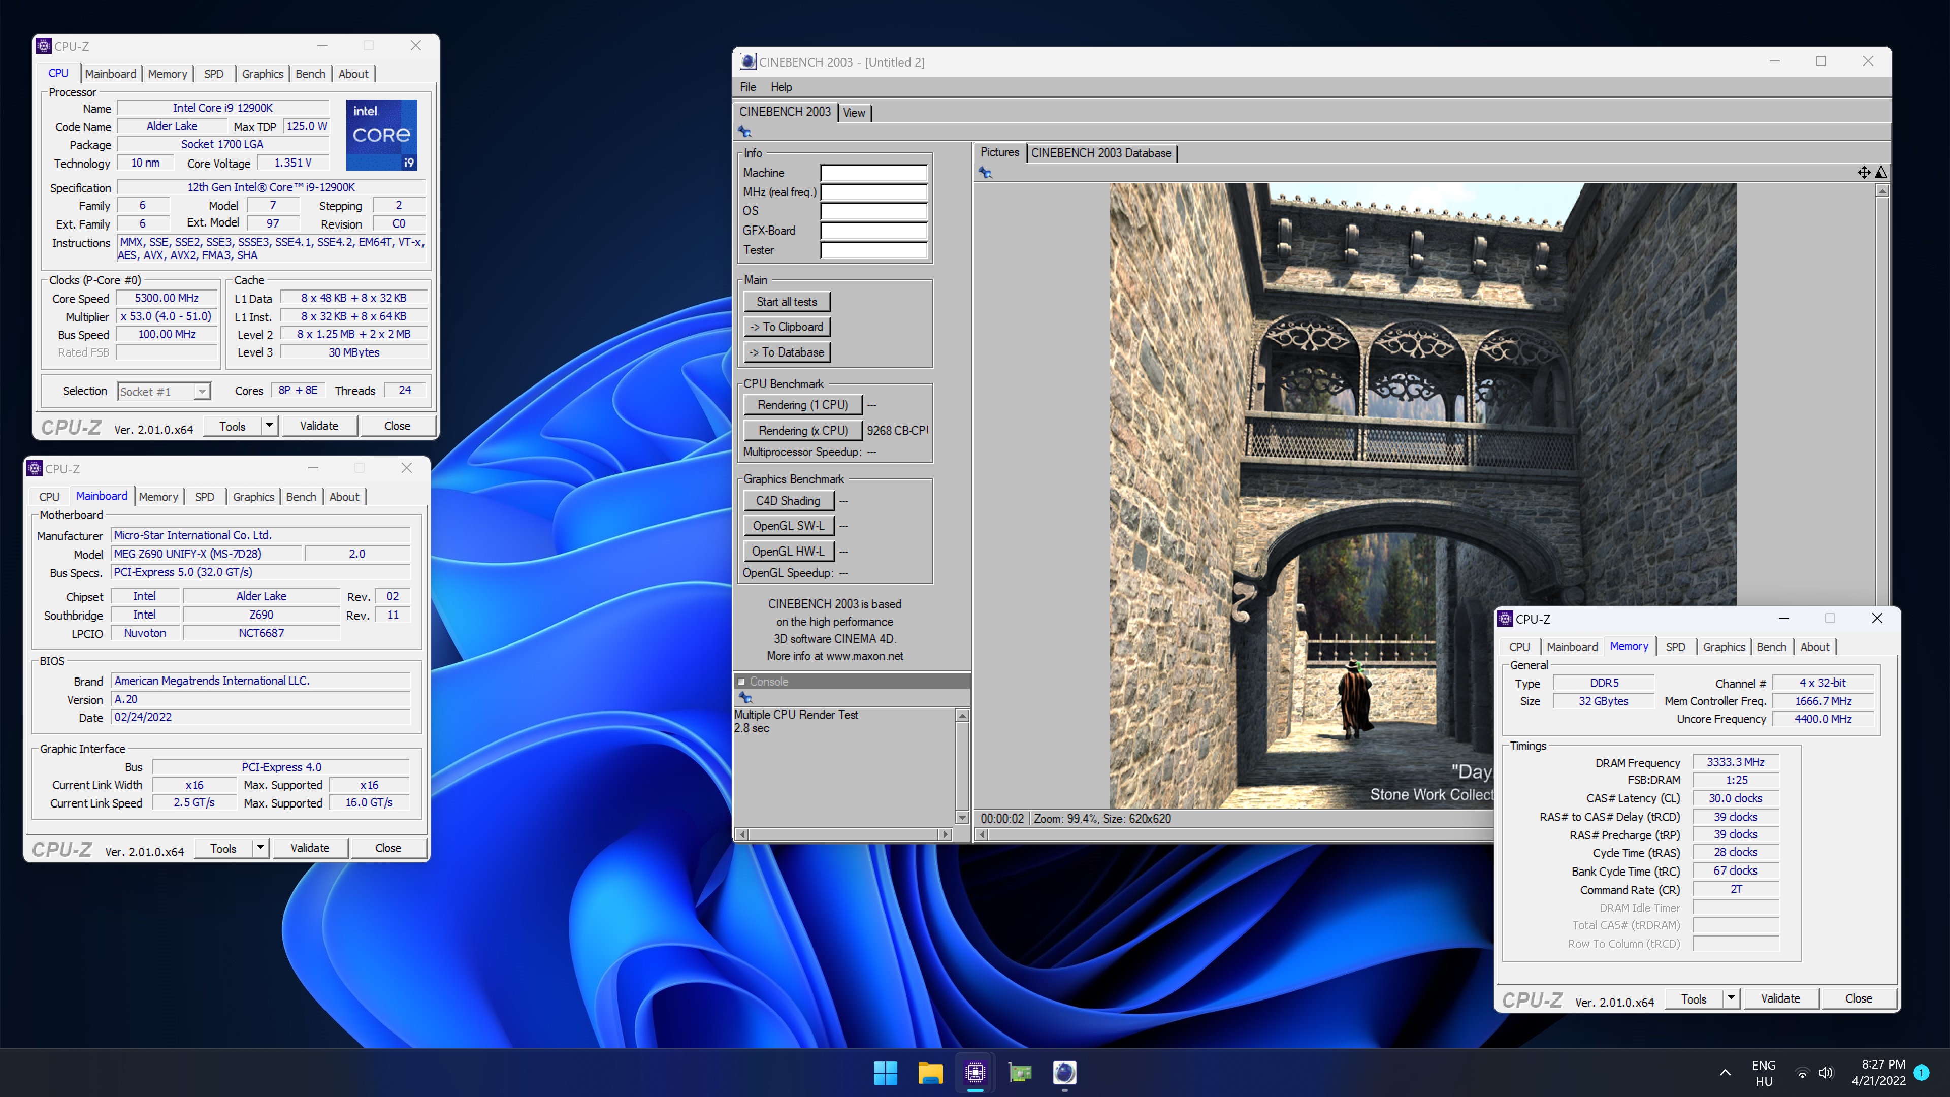Open File menu in CINEBENCH
This screenshot has width=1950, height=1097.
748,87
